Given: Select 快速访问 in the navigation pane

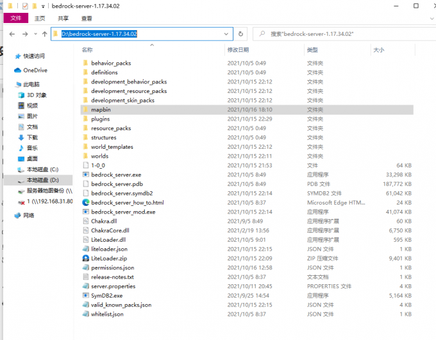Looking at the screenshot, I should tap(34, 56).
